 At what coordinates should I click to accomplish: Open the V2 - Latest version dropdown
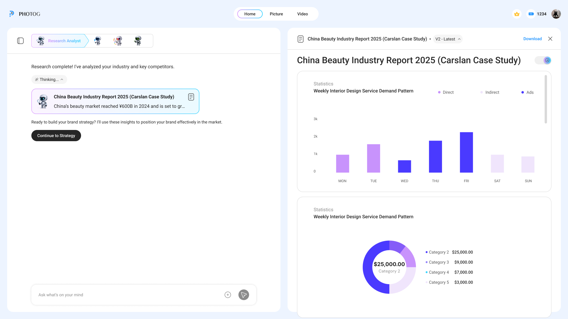448,39
